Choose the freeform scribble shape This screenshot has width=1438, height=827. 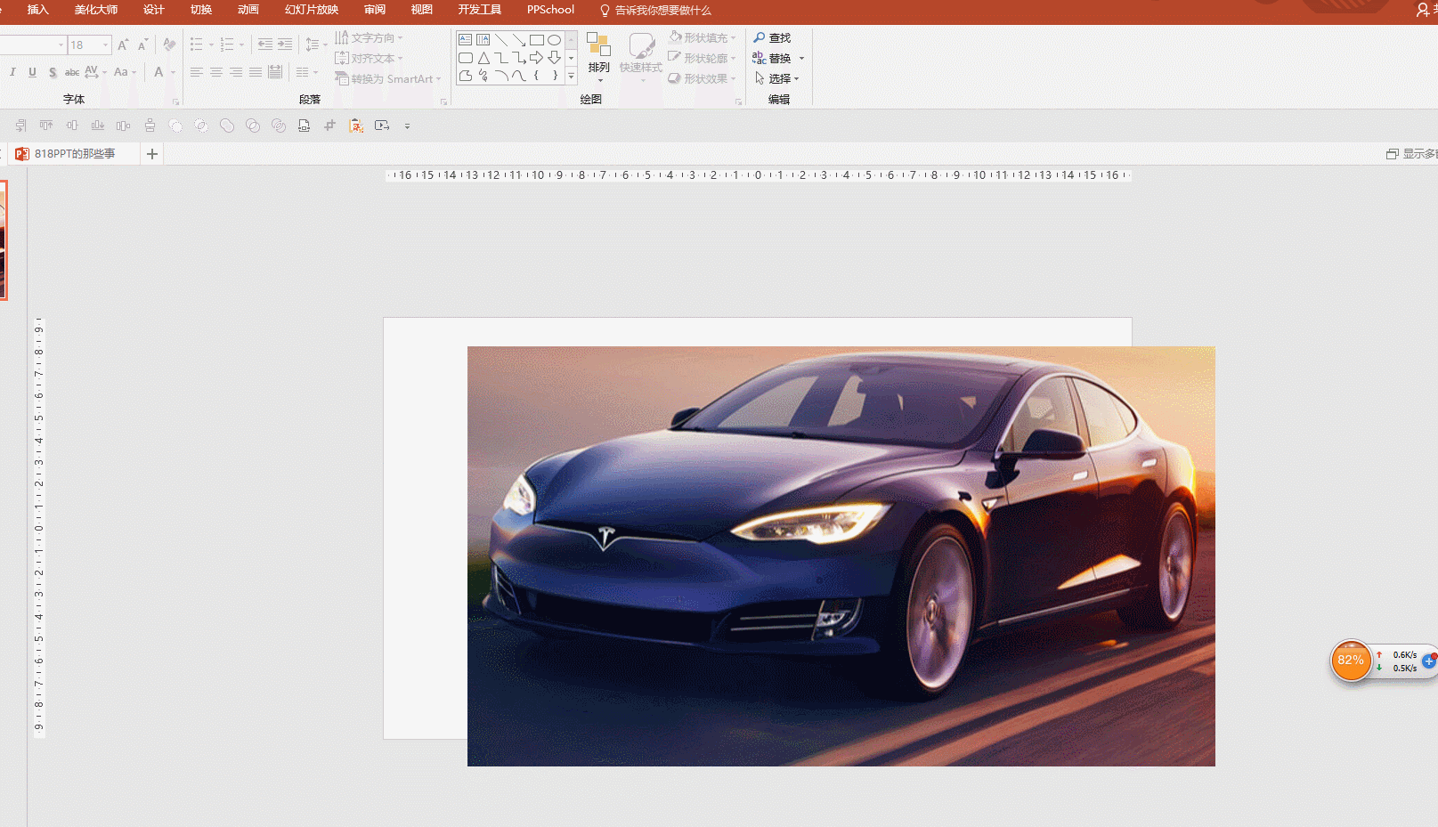point(483,76)
